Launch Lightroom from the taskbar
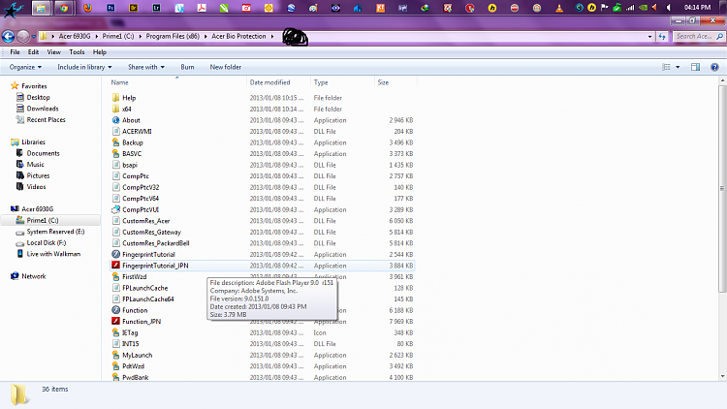Viewport: 727px width, 409px height. [x=156, y=8]
